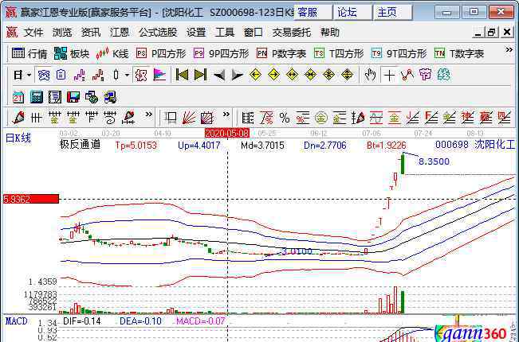Viewport: 519px width, 342px height.
Task: Open the 工具 menu
Action: (224, 33)
